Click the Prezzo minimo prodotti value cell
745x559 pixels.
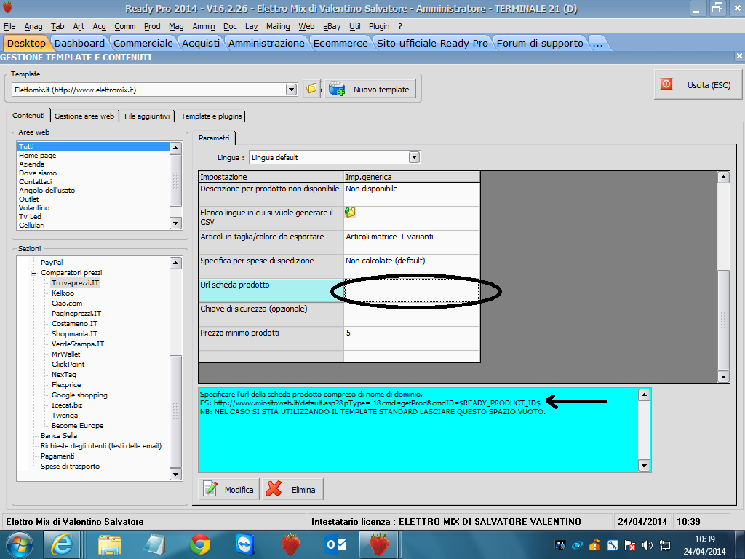(x=412, y=338)
